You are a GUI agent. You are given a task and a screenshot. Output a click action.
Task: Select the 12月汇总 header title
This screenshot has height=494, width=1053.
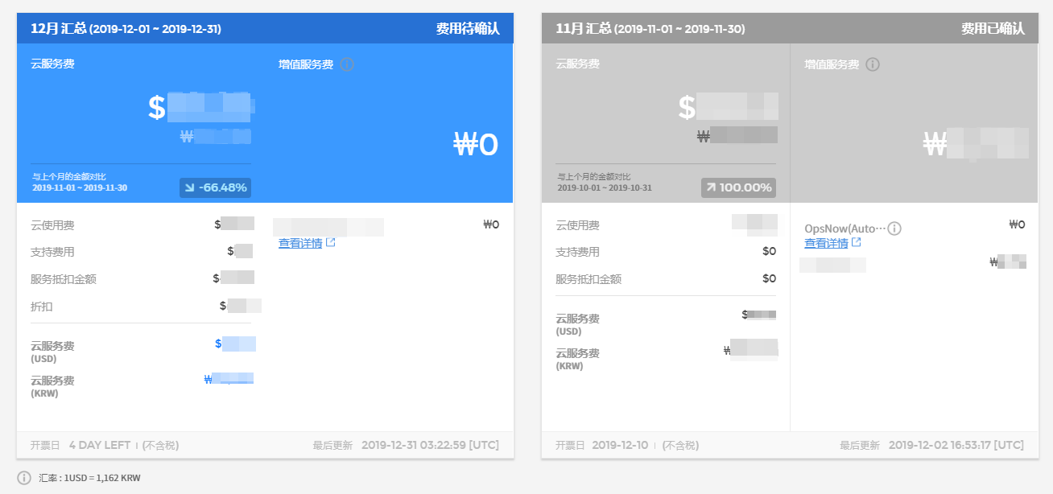[126, 29]
